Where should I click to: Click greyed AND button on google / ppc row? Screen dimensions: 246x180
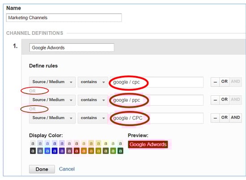235,99
